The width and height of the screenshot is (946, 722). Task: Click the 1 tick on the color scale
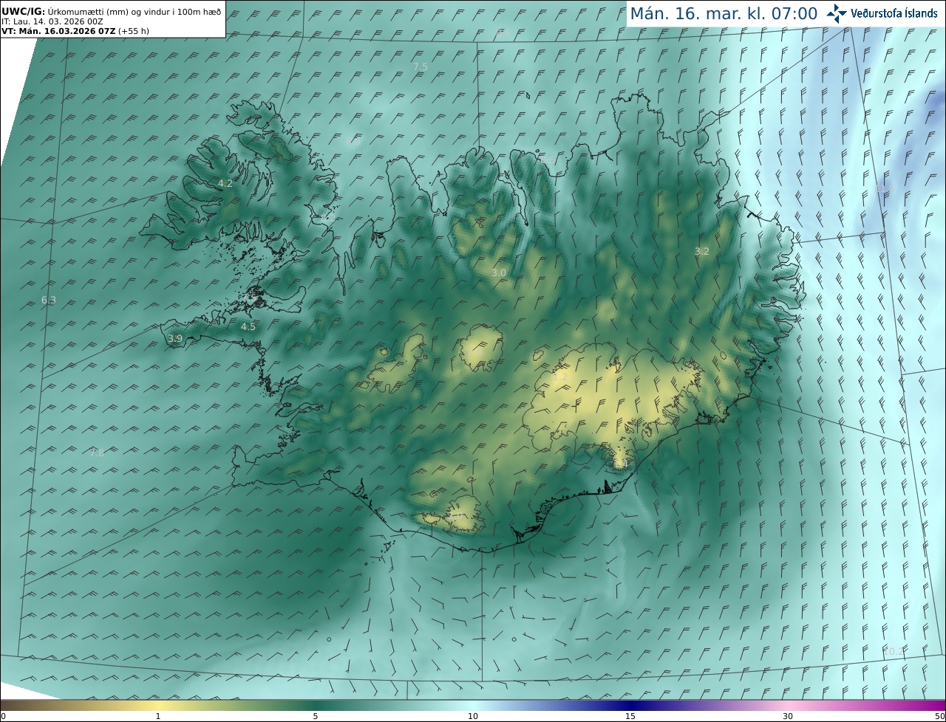(158, 716)
